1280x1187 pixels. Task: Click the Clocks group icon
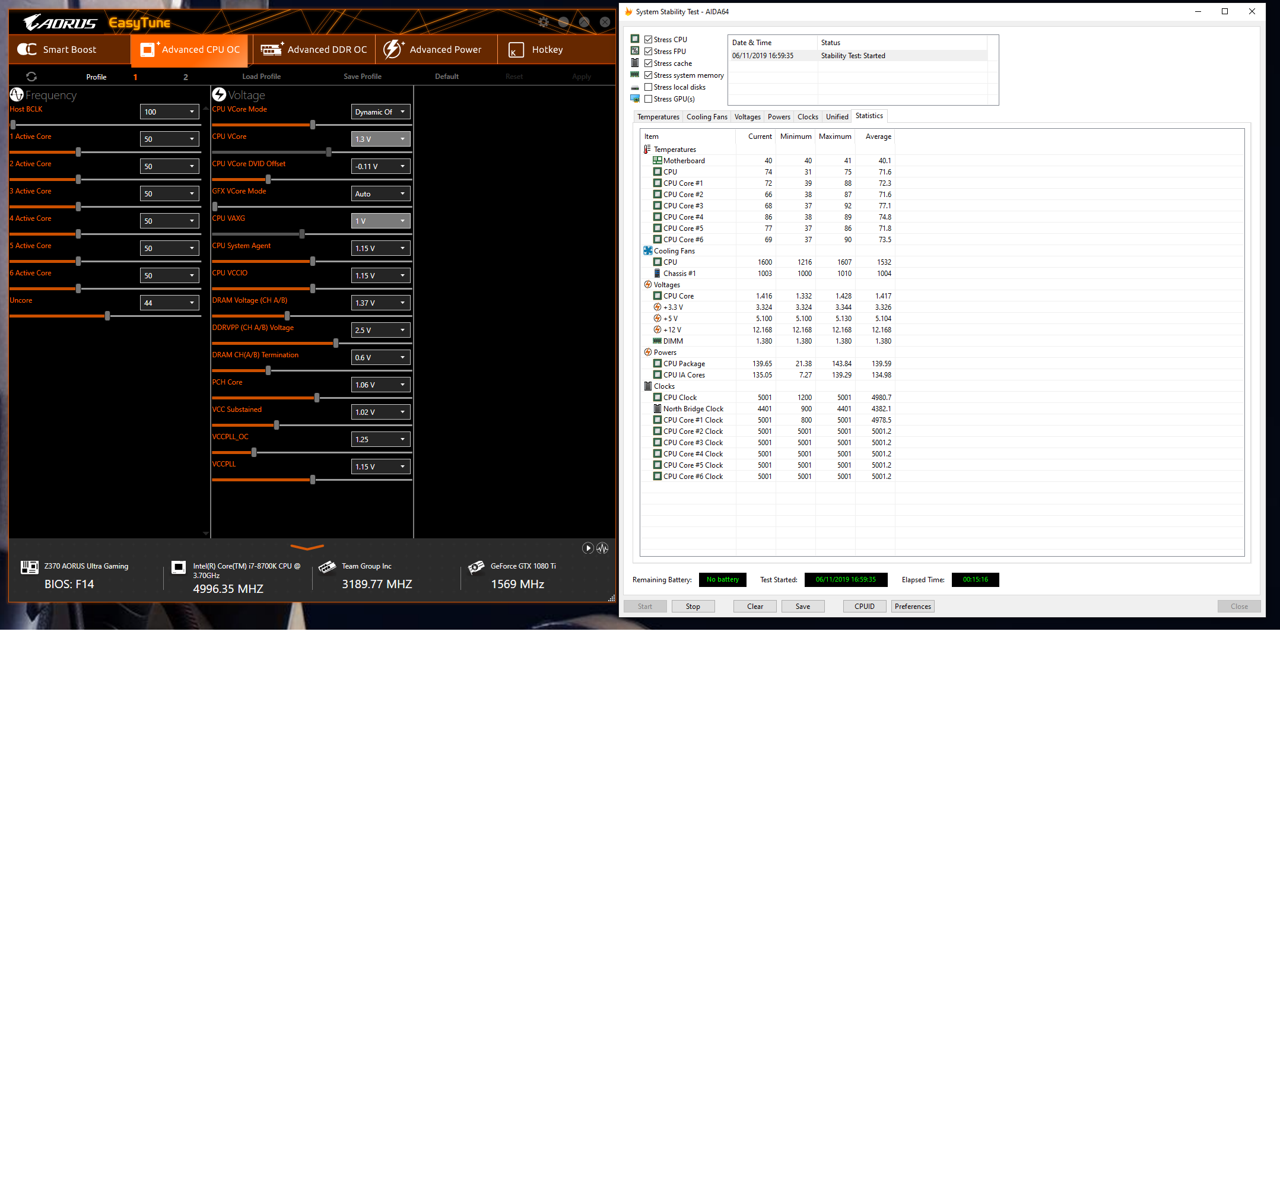point(647,386)
